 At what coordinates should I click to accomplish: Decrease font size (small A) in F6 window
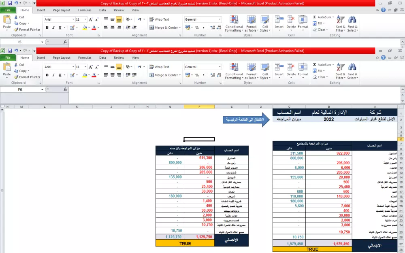coord(97,67)
